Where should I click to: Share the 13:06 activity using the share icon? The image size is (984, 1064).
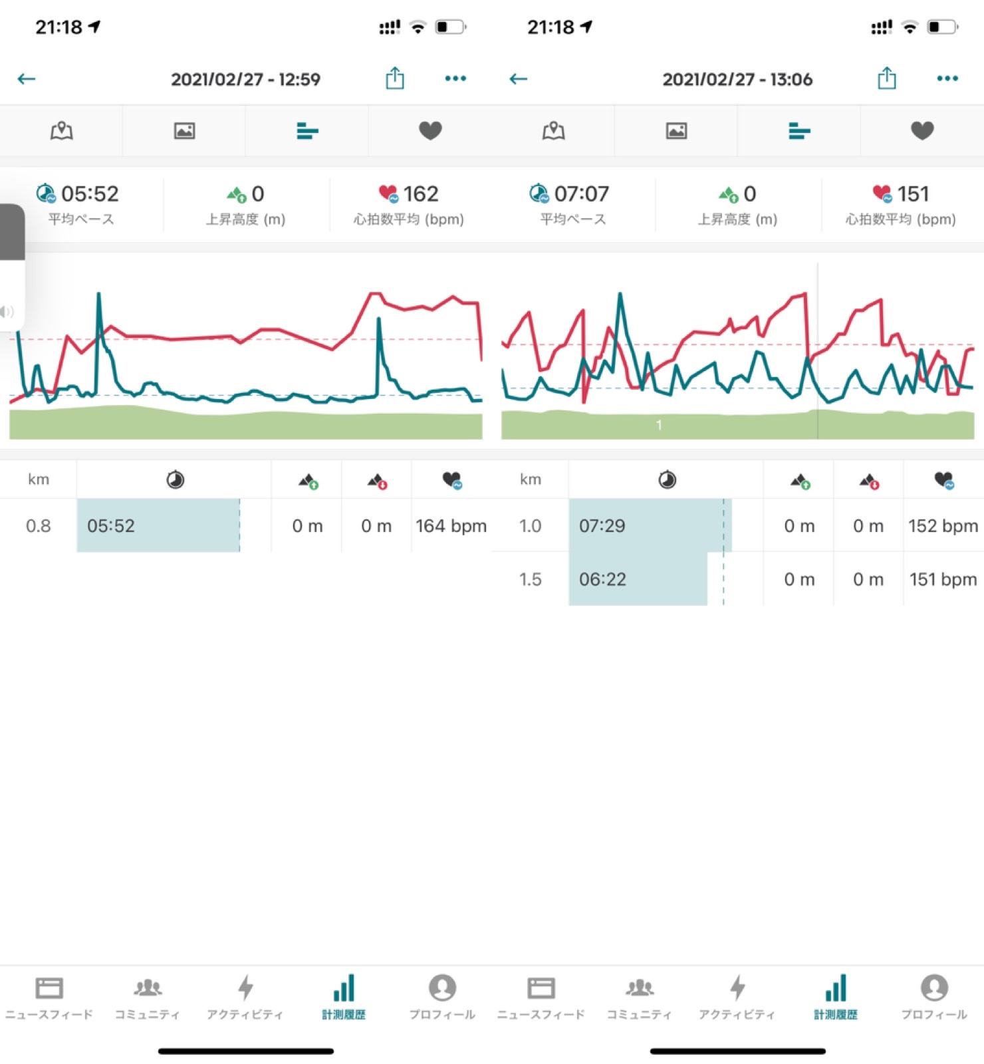pos(886,78)
